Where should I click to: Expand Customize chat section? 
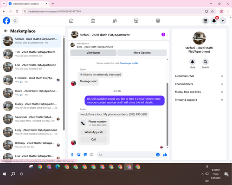click(199, 76)
